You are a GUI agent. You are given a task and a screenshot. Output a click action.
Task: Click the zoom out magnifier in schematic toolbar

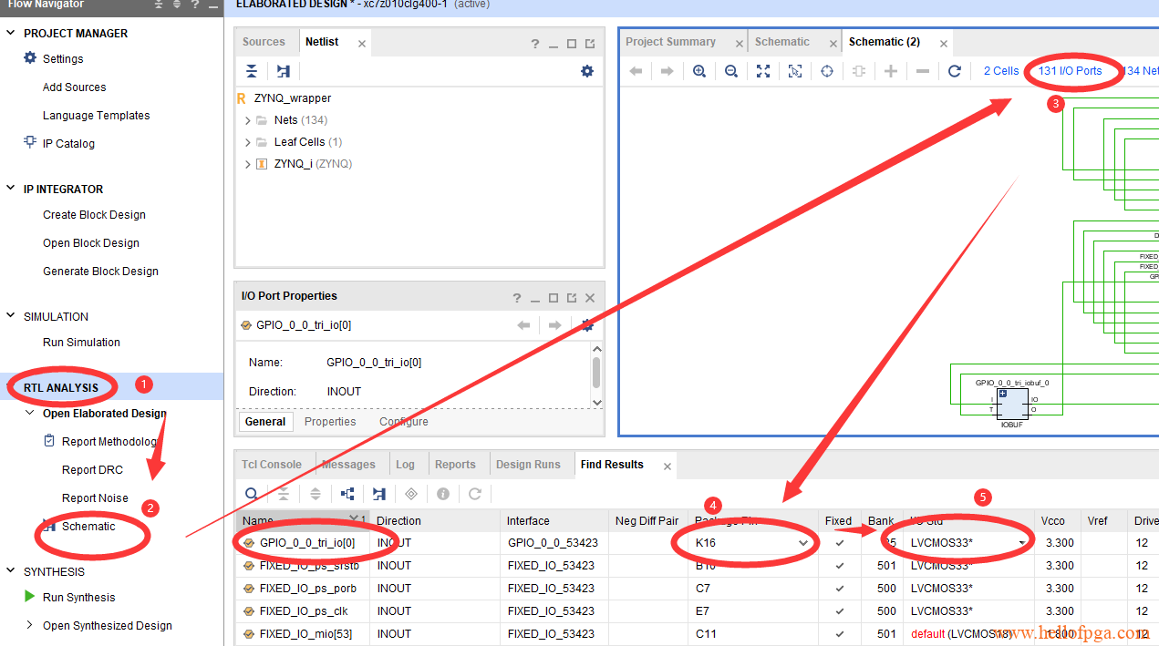731,71
